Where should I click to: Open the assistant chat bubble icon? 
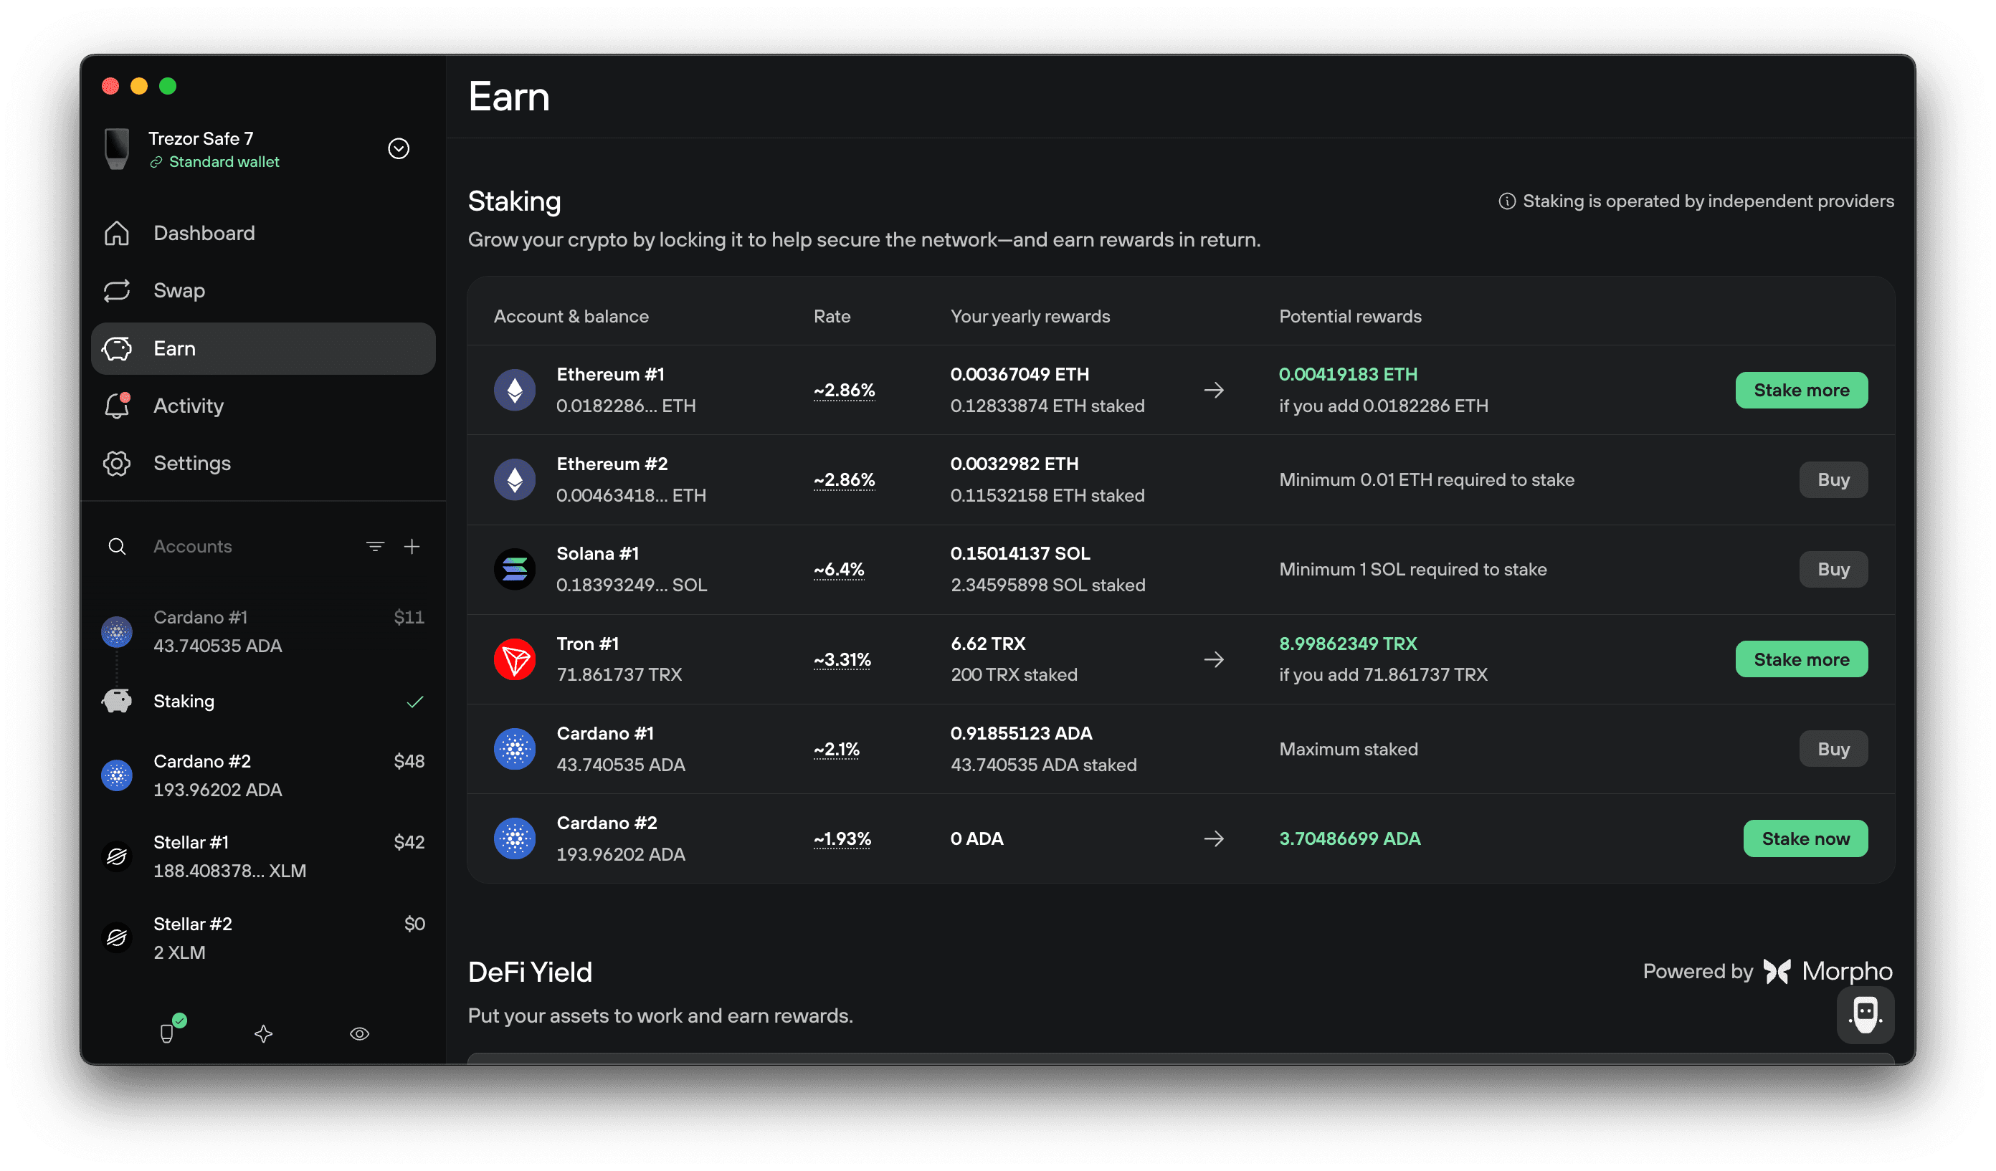pyautogui.click(x=1866, y=1014)
